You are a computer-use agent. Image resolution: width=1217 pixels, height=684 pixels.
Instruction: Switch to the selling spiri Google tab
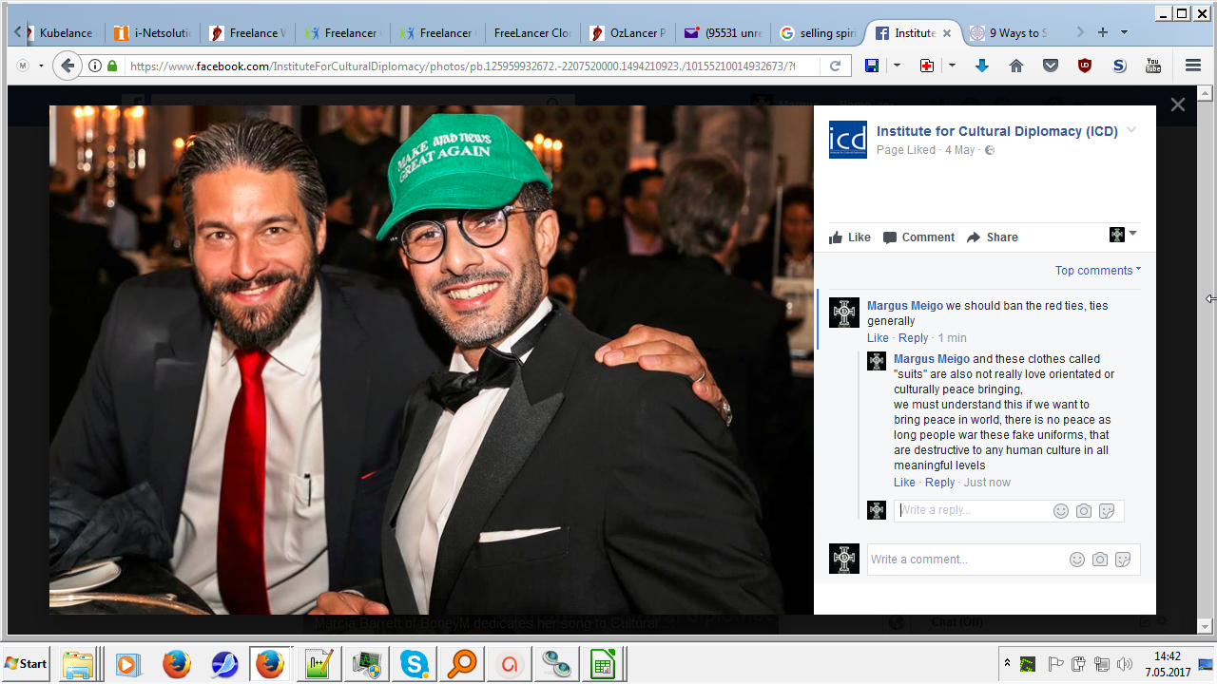point(819,33)
